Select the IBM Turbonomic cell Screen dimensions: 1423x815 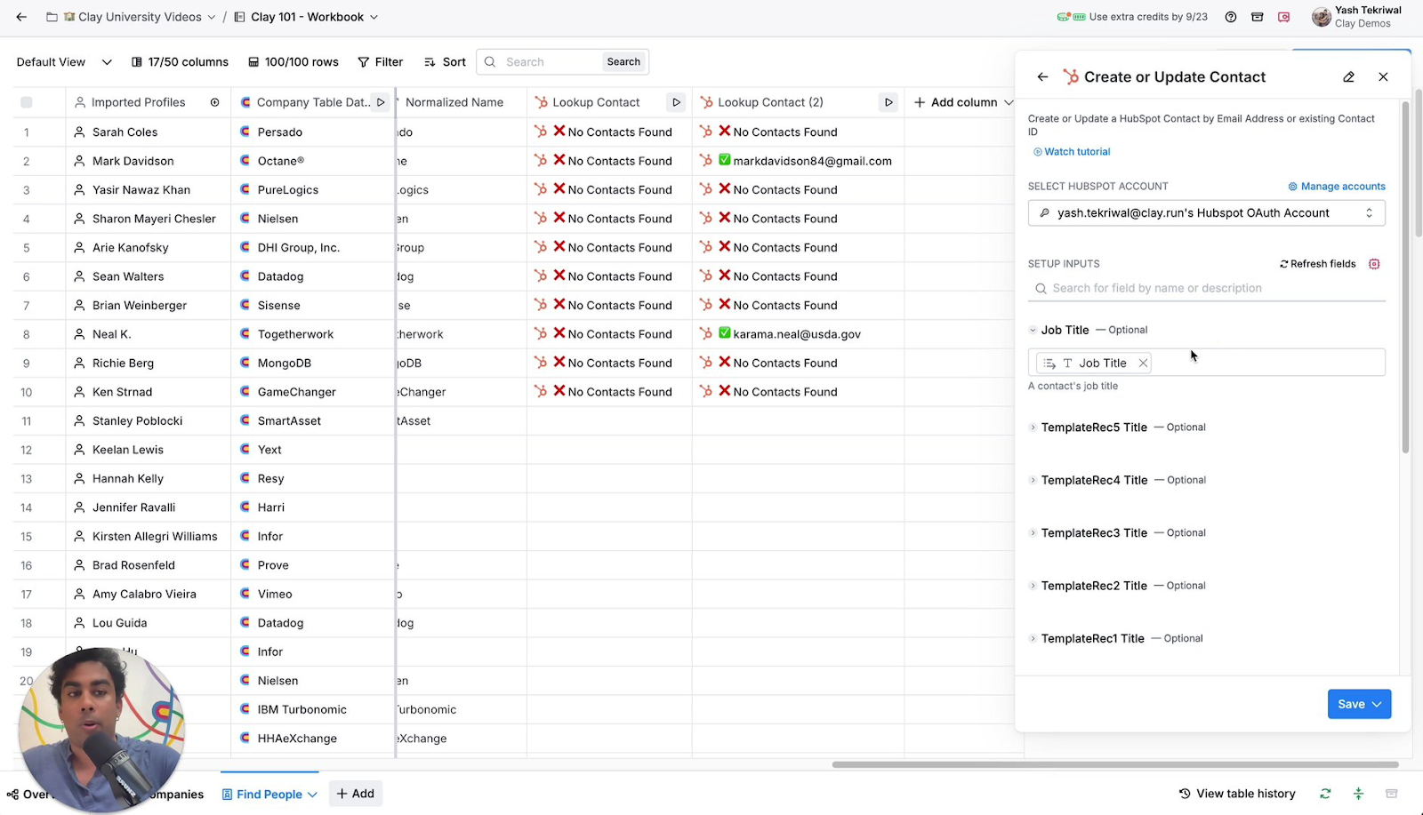click(x=312, y=709)
